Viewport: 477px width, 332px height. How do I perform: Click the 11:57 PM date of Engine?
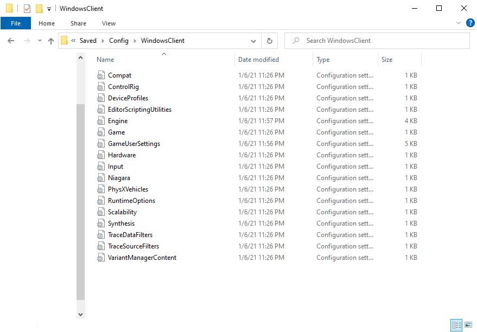click(x=262, y=121)
